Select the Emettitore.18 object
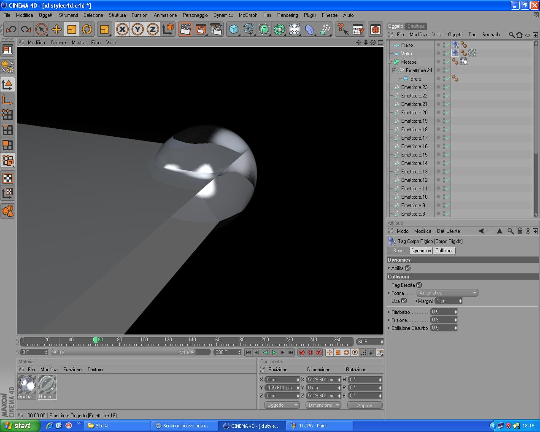 point(414,129)
